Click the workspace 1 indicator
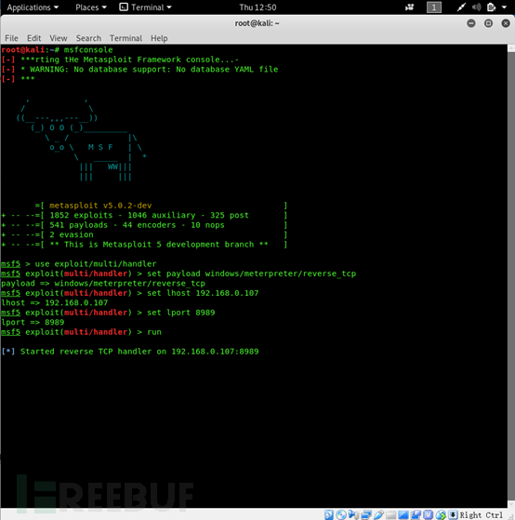This screenshot has width=515, height=520. (434, 7)
